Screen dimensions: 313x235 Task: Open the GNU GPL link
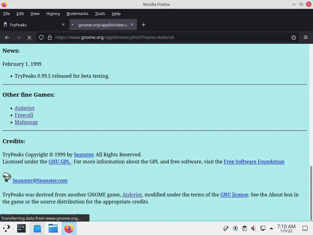tap(60, 162)
